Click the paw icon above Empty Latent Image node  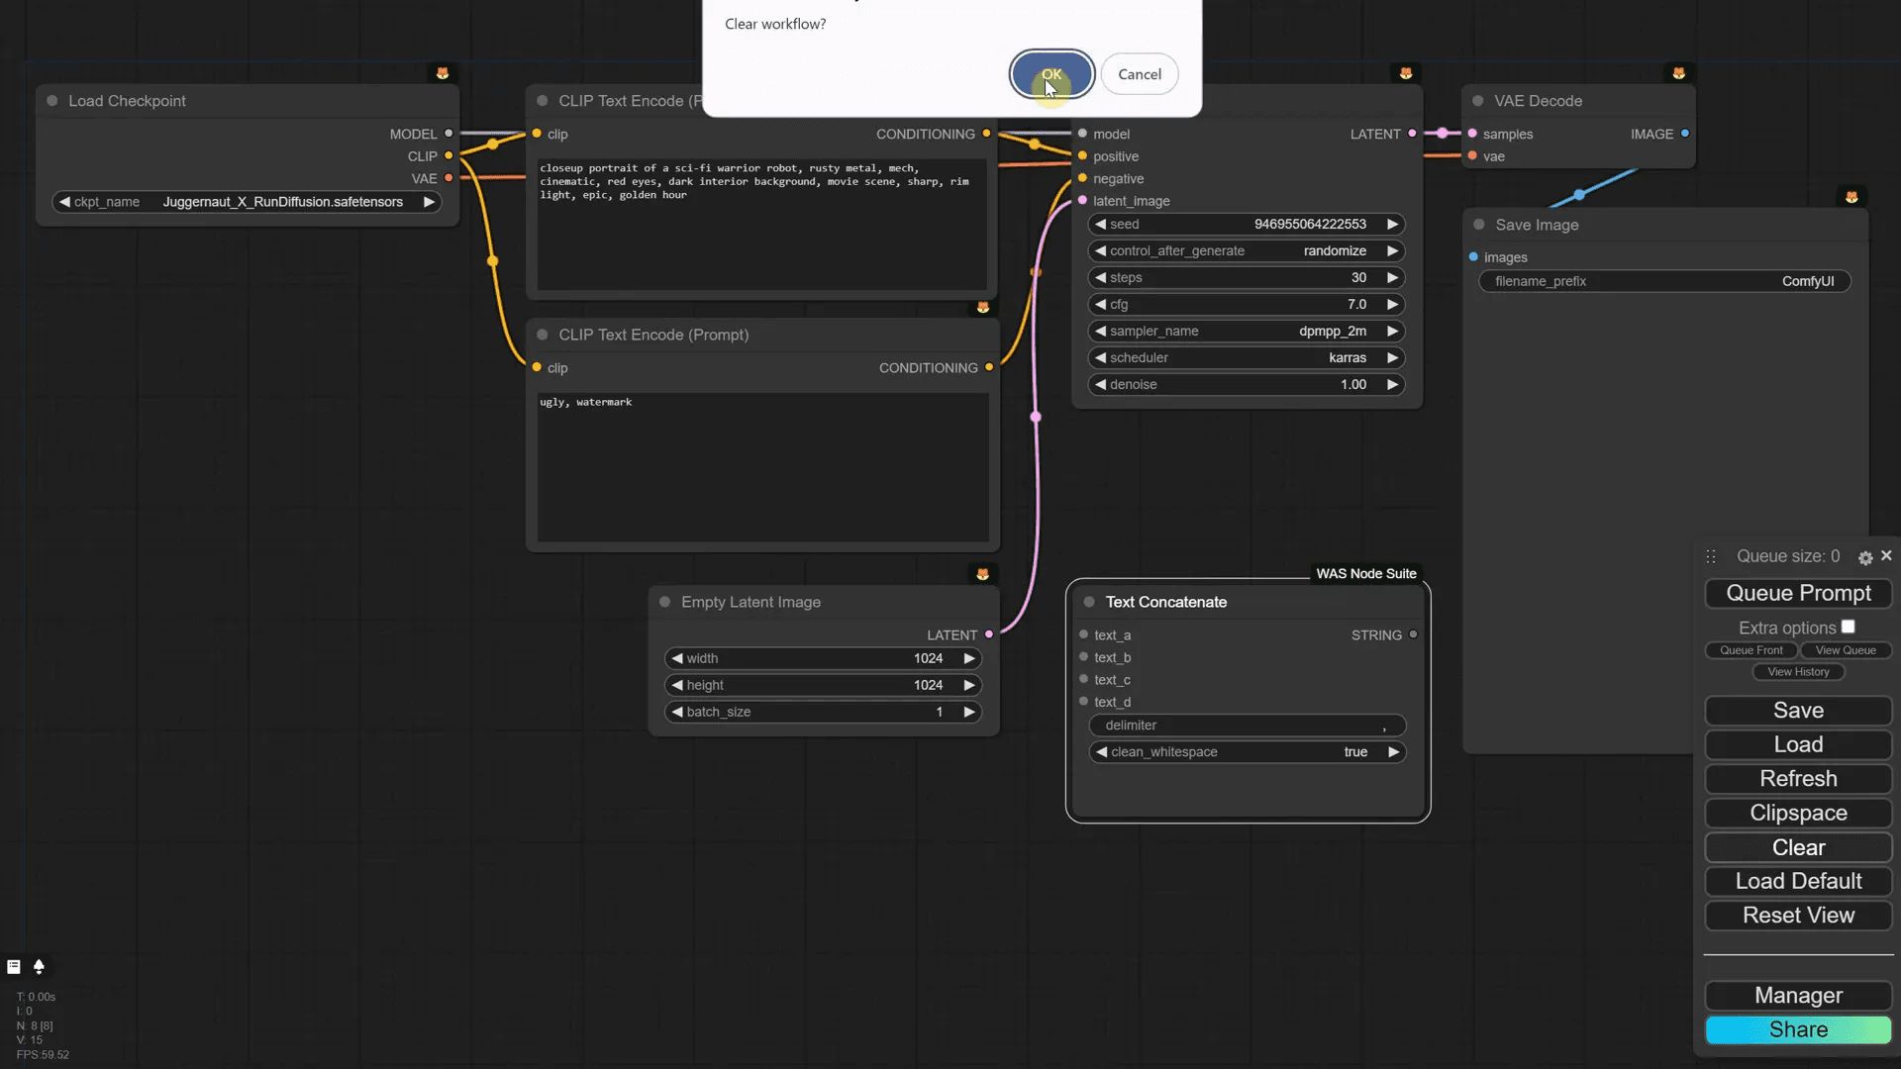click(x=983, y=573)
